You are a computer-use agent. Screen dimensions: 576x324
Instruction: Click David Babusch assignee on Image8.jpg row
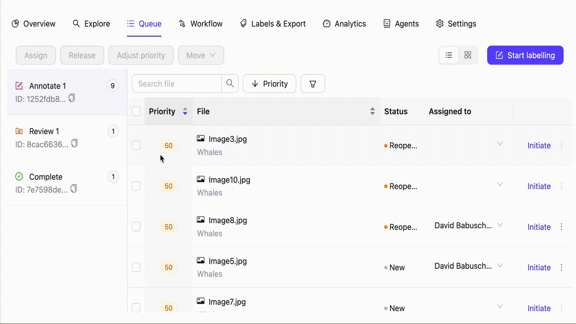[463, 225]
